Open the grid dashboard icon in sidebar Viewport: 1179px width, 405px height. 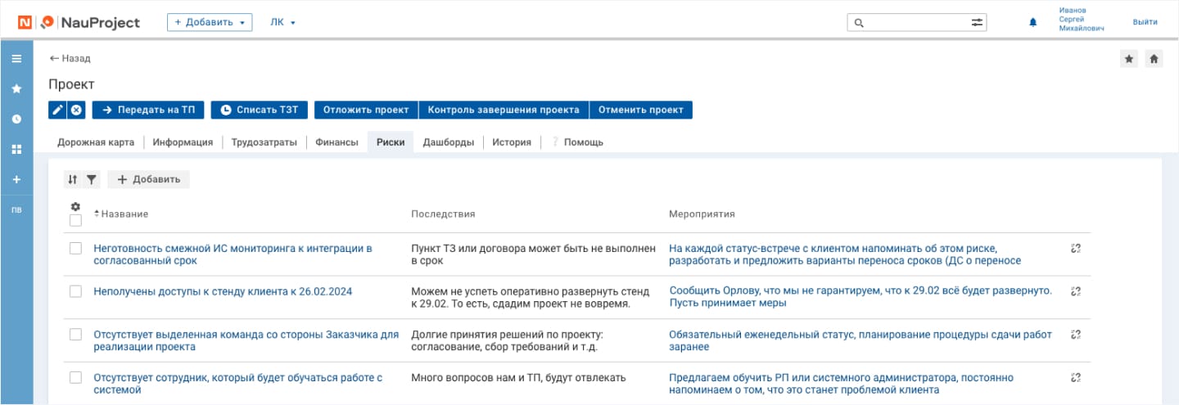(x=16, y=150)
